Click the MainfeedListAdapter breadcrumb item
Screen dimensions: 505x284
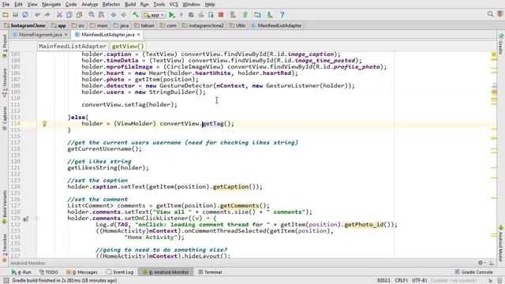pos(277,25)
